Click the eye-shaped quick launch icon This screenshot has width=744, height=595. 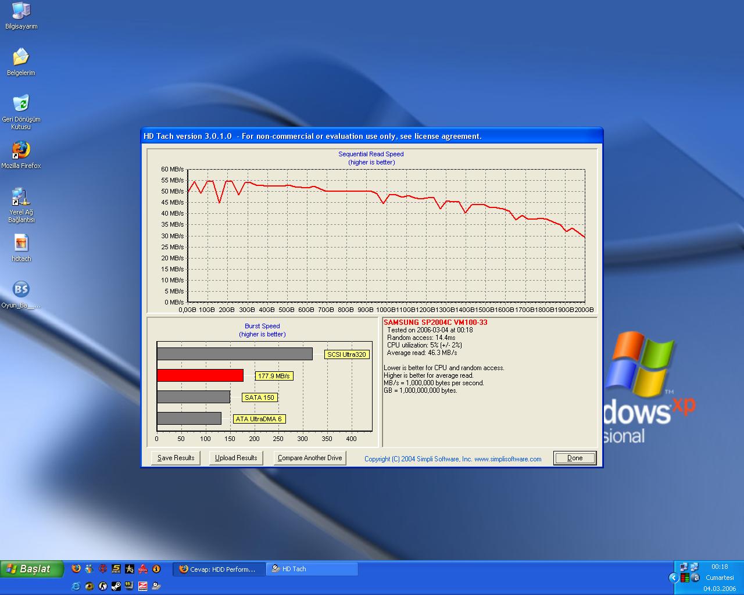point(90,586)
